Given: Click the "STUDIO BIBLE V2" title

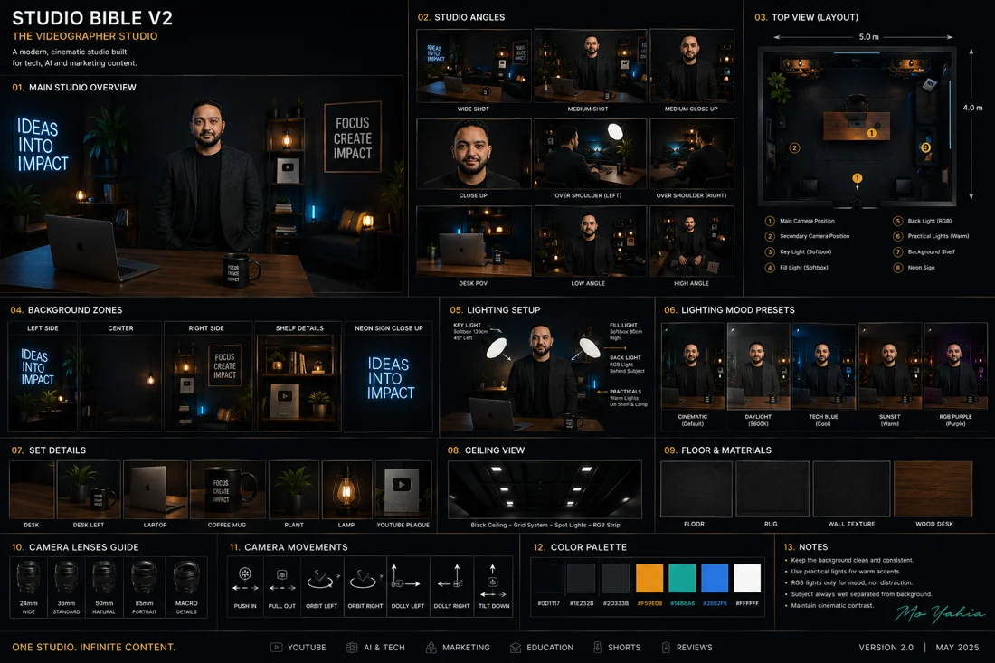Looking at the screenshot, I should coord(92,18).
